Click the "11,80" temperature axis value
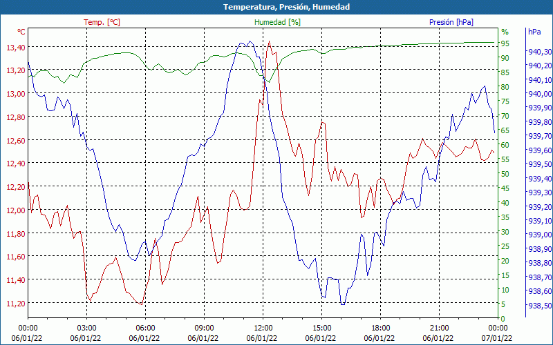Screen dimensions: 553x345 tap(16, 233)
